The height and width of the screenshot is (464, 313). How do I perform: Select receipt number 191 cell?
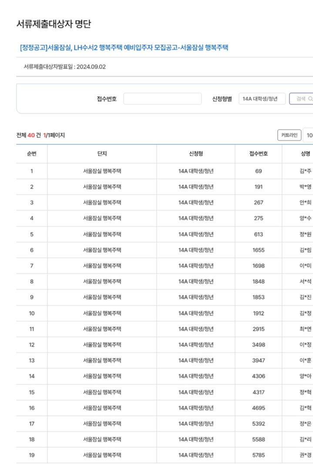tap(259, 187)
